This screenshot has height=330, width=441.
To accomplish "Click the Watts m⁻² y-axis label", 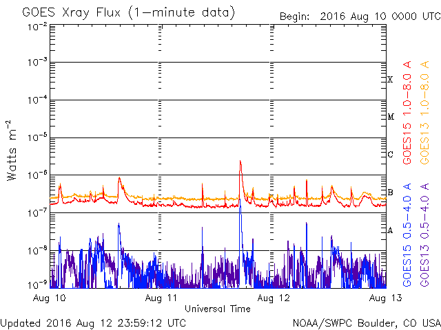I will (12, 150).
